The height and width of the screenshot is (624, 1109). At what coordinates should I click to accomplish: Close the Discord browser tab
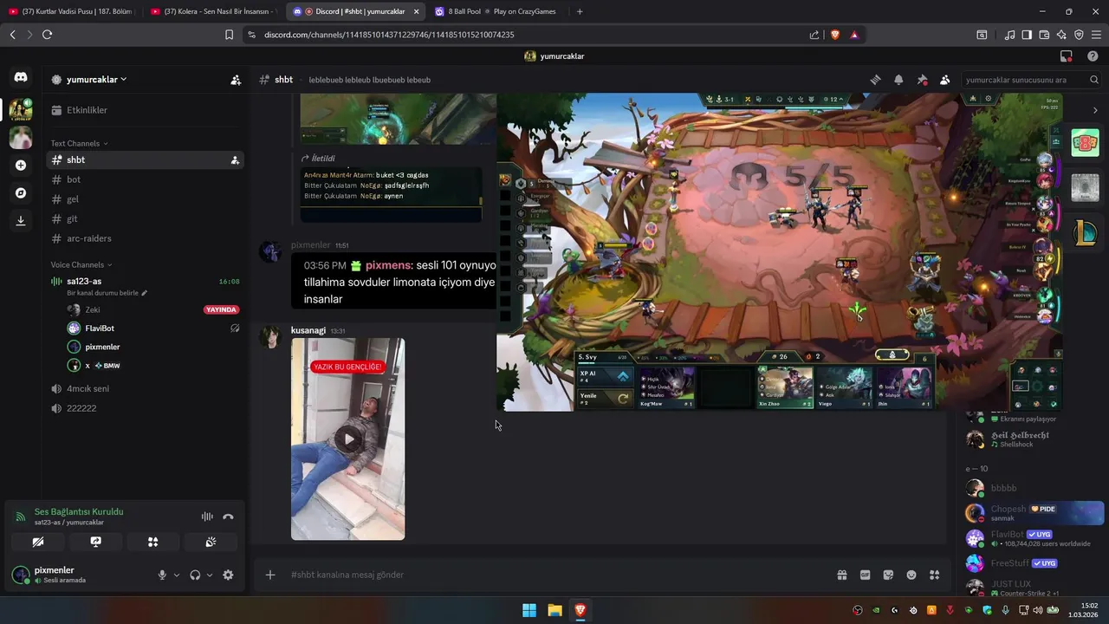pyautogui.click(x=416, y=11)
